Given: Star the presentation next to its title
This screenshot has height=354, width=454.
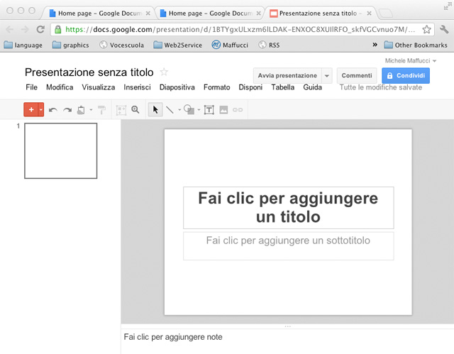Looking at the screenshot, I should (x=164, y=72).
